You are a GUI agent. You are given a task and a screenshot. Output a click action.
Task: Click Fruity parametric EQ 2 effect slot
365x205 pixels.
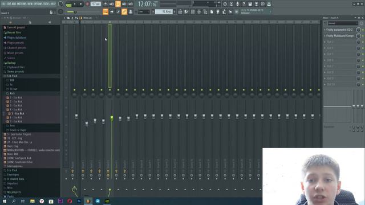pos(339,30)
